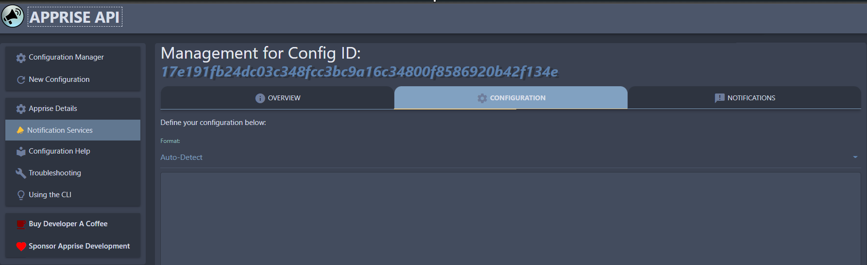Click the Format dropdown arrow
The image size is (867, 265).
point(855,157)
